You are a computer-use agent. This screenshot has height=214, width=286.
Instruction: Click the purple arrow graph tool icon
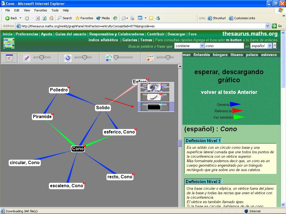click(x=27, y=58)
